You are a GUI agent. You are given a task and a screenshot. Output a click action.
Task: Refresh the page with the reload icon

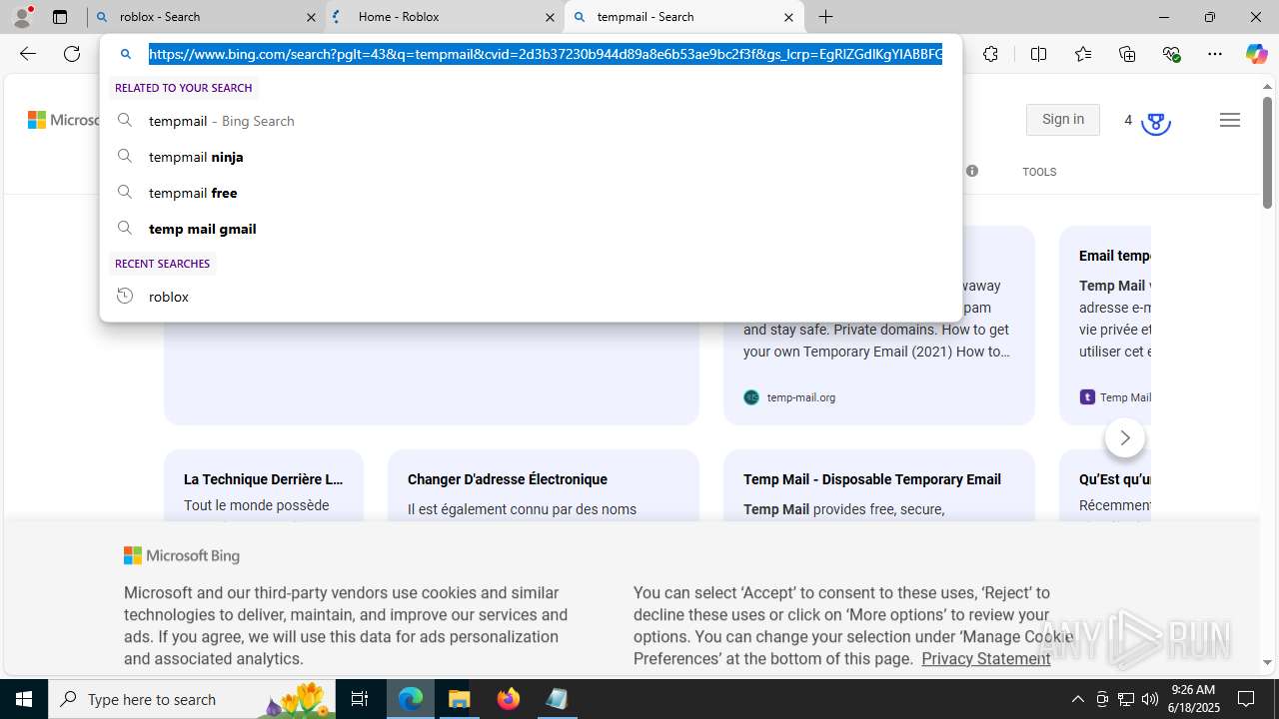72,54
